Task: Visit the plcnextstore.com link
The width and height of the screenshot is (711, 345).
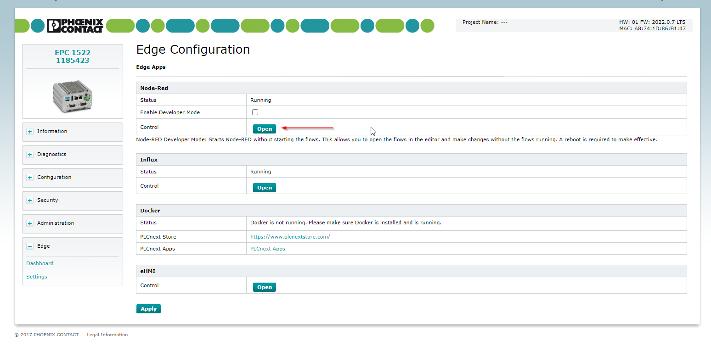Action: [290, 237]
